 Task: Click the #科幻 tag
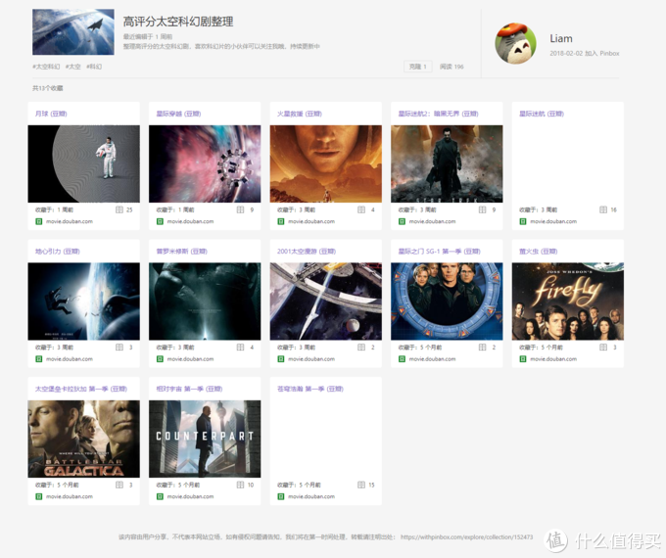pyautogui.click(x=94, y=67)
